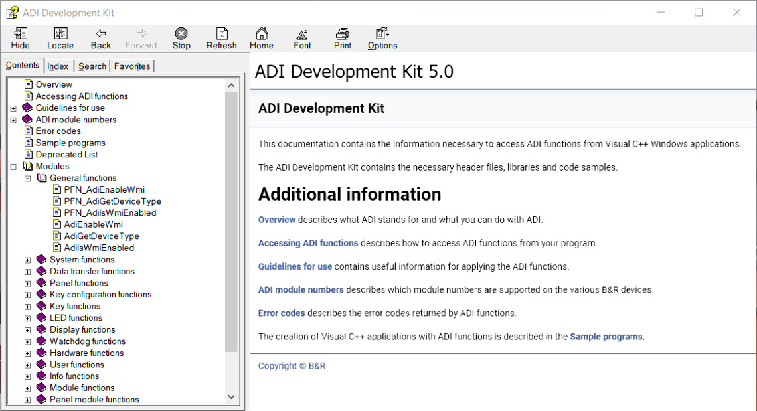Click the tree scrollbar down arrow

pyautogui.click(x=231, y=396)
